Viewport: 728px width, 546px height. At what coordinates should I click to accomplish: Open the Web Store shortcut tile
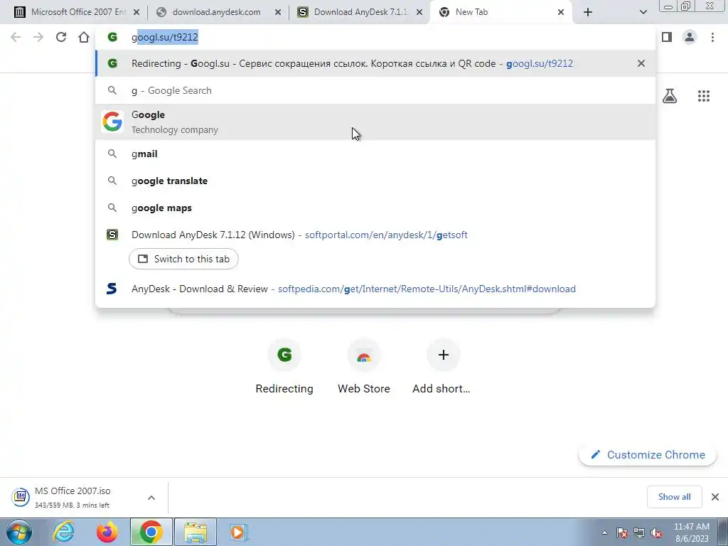tap(364, 367)
